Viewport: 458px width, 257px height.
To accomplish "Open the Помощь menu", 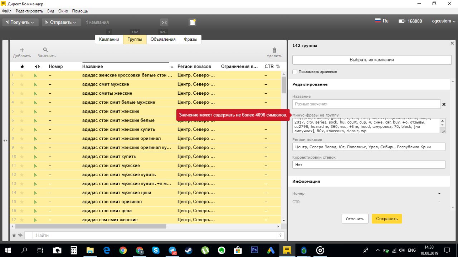I will (80, 11).
